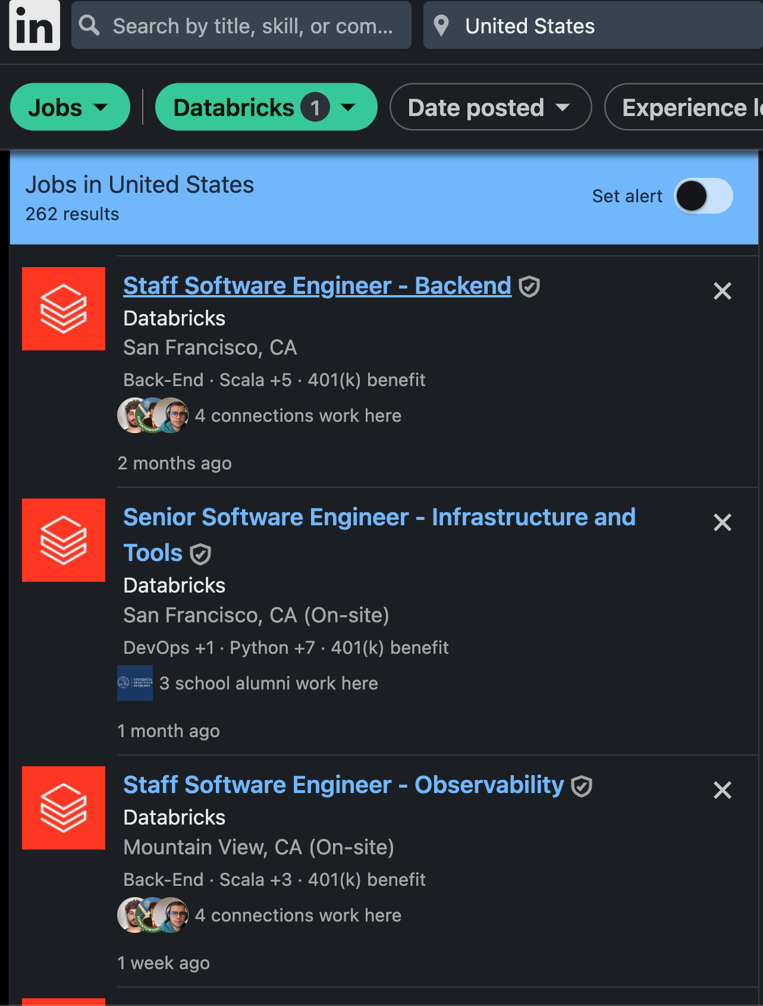
Task: Click '2 months ago' posting date
Action: (x=174, y=463)
